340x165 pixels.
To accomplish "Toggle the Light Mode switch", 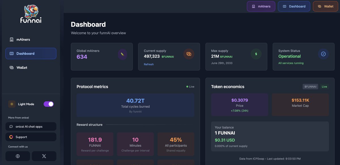I will coord(48,104).
